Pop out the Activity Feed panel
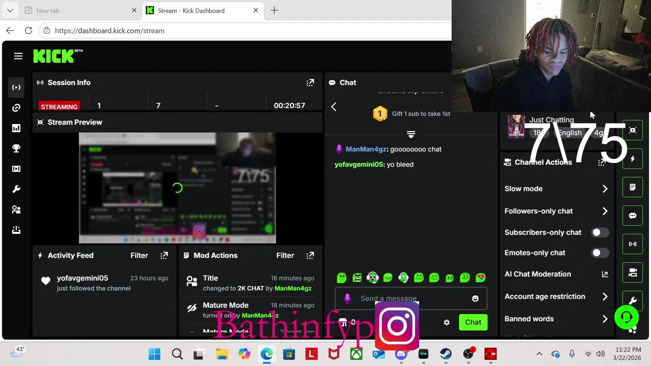This screenshot has width=651, height=366. coord(164,255)
